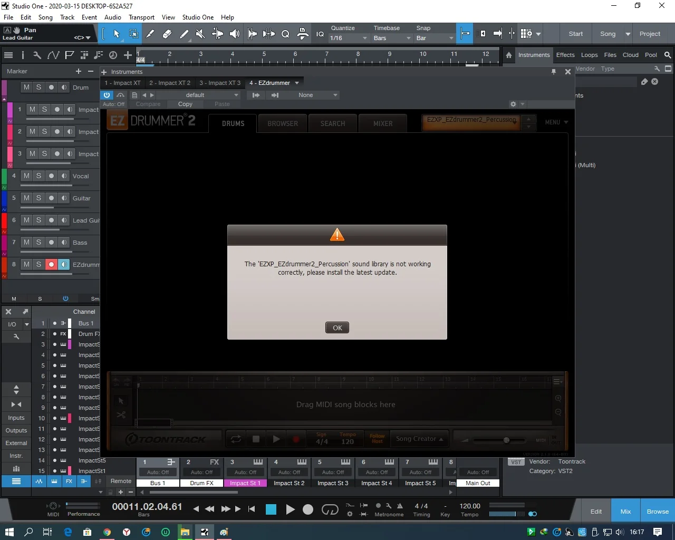Screen dimensions: 675x540
Task: Open the Timebase Bars dropdown
Action: point(392,38)
